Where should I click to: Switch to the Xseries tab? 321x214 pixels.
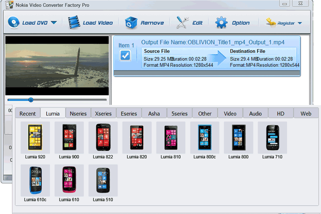tap(103, 114)
